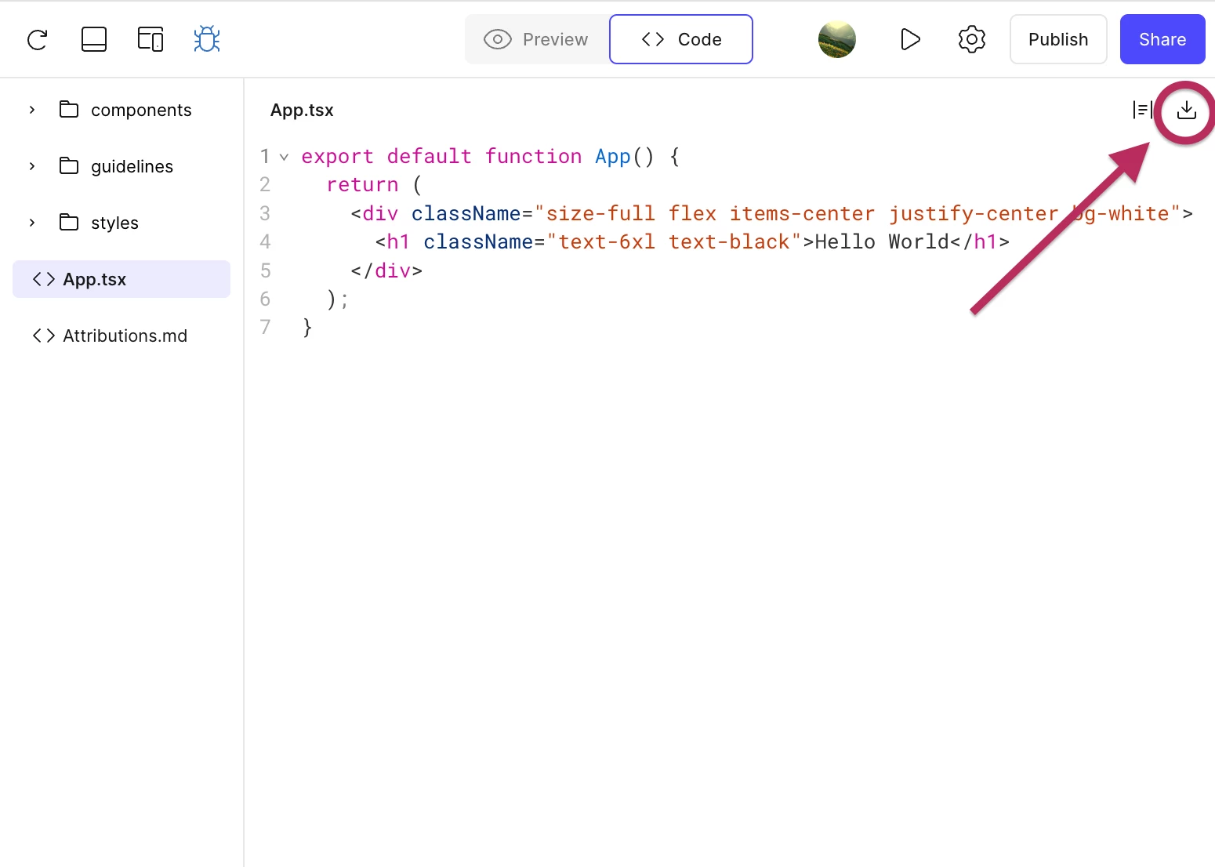The image size is (1215, 867).
Task: Click the "Hello World" text in code
Action: [x=882, y=241]
